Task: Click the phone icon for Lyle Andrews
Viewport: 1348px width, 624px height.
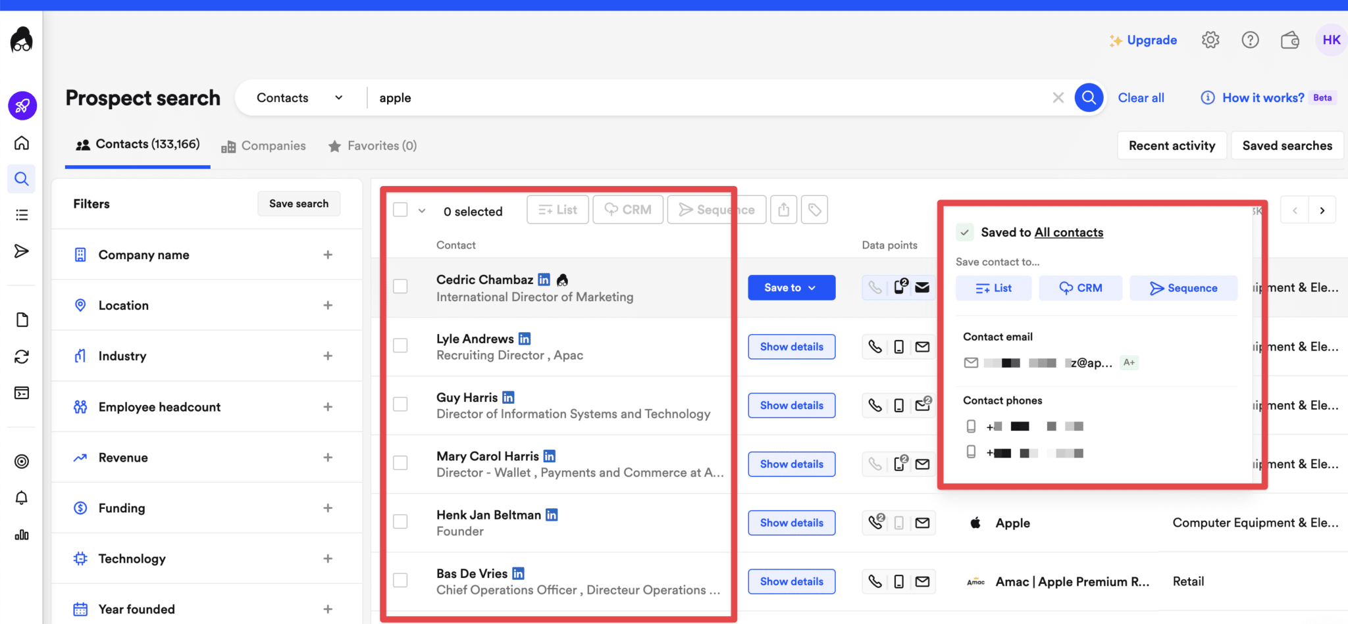Action: point(875,347)
